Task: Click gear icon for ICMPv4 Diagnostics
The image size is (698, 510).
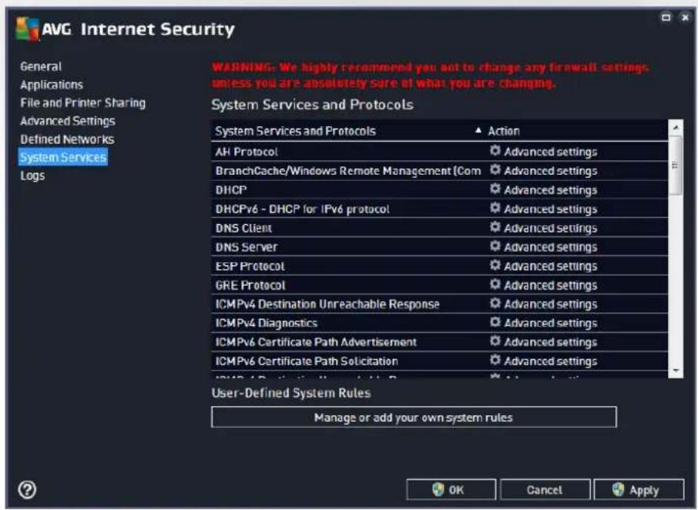Action: pos(495,322)
